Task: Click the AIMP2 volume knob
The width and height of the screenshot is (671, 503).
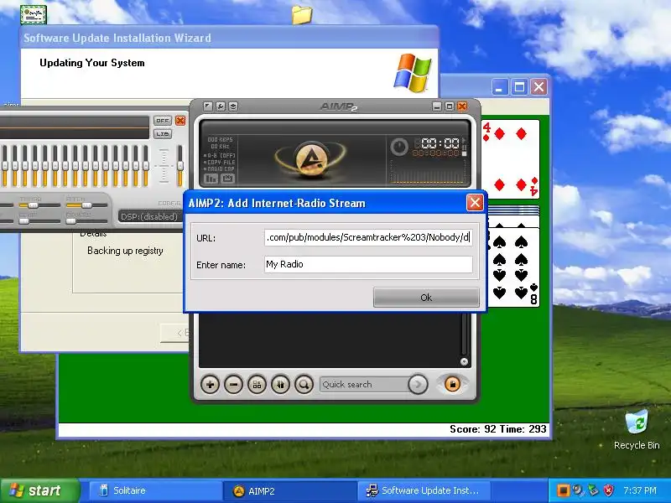Action: (x=399, y=147)
